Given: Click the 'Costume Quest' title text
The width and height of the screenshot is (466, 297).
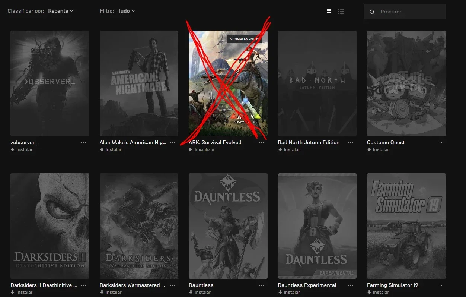Looking at the screenshot, I should click(x=386, y=142).
